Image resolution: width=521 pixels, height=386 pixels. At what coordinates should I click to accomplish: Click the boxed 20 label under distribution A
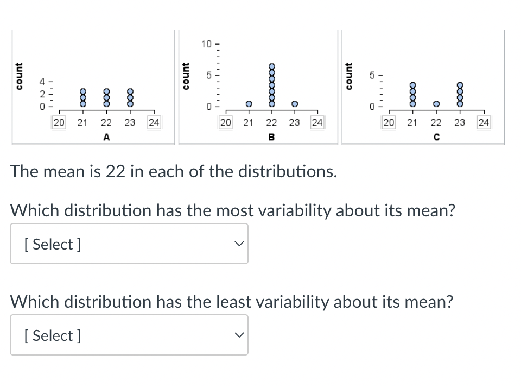[59, 122]
